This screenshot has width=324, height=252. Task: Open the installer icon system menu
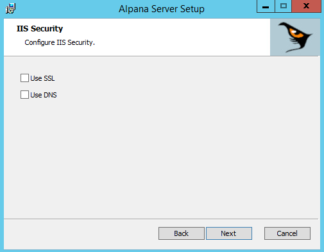click(10, 8)
